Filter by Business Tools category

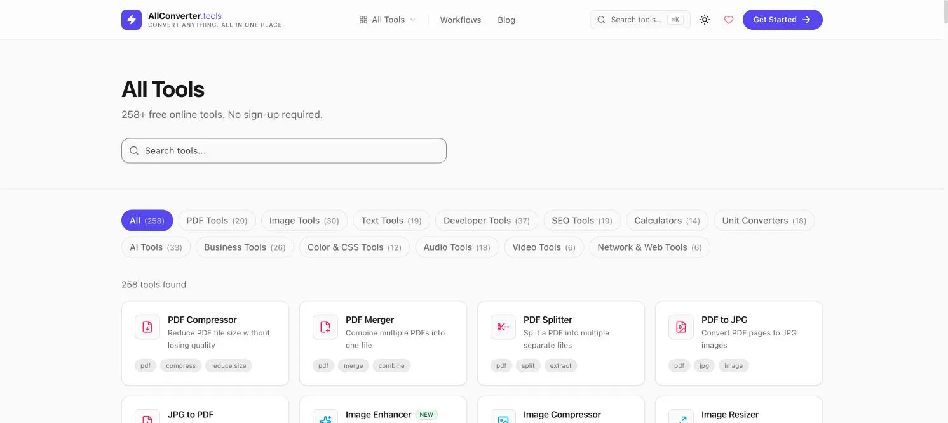point(245,247)
